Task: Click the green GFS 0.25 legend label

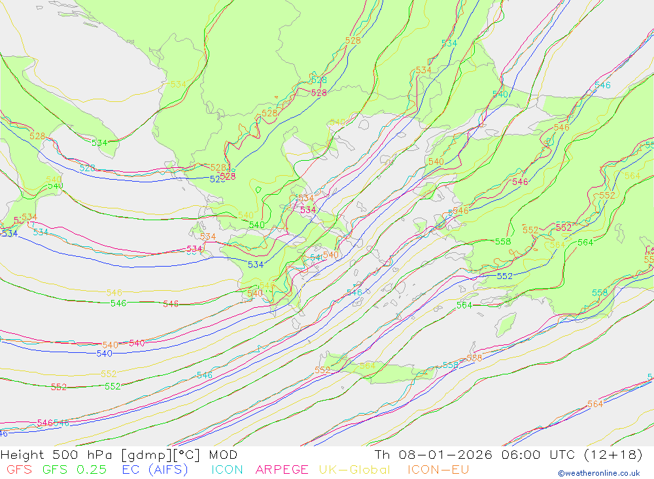Action: pos(75,469)
